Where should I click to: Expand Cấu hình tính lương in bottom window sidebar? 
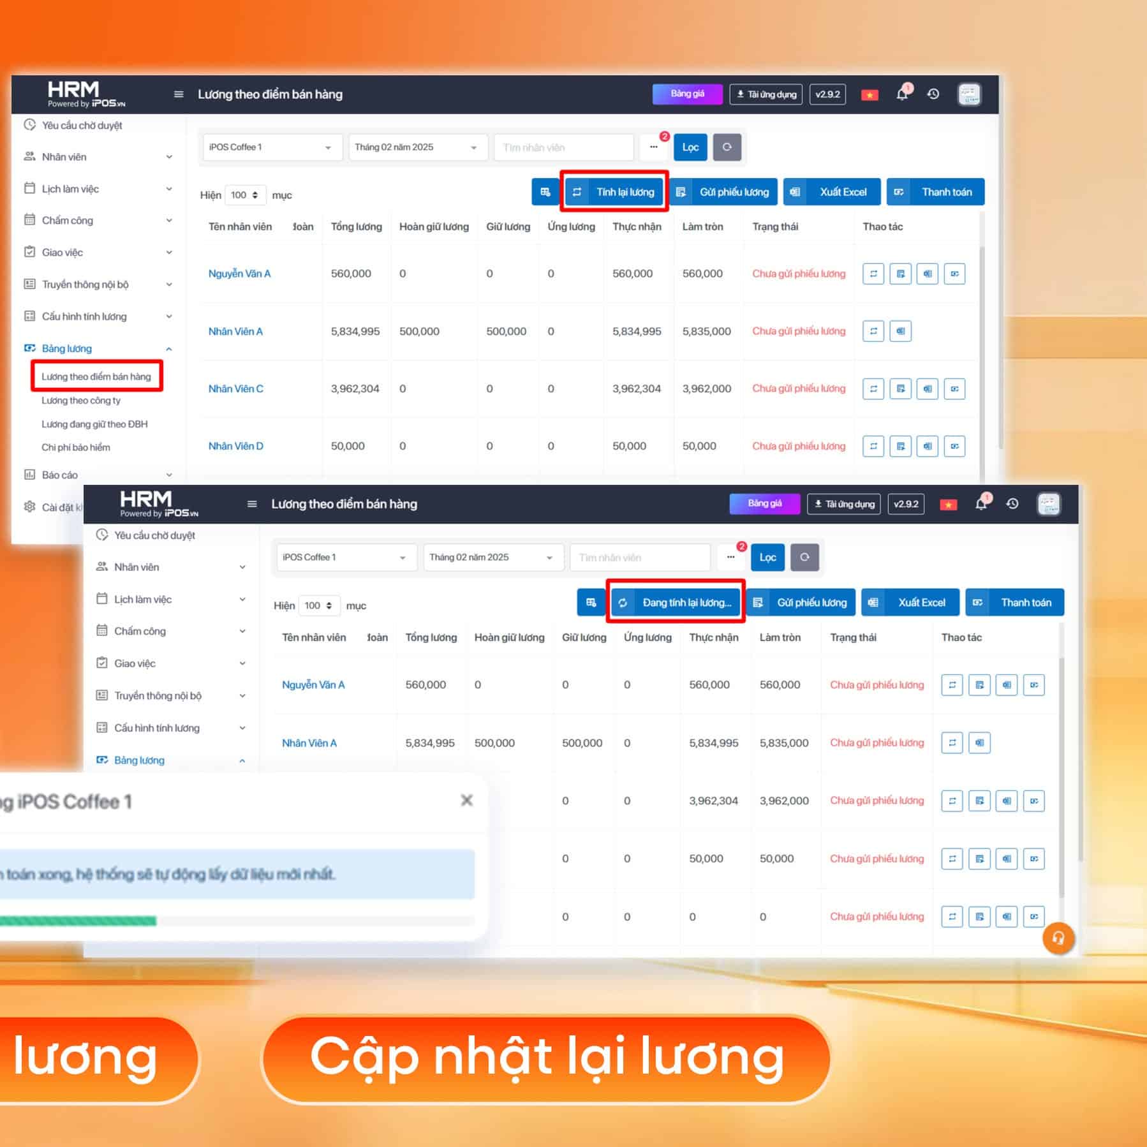click(x=171, y=728)
